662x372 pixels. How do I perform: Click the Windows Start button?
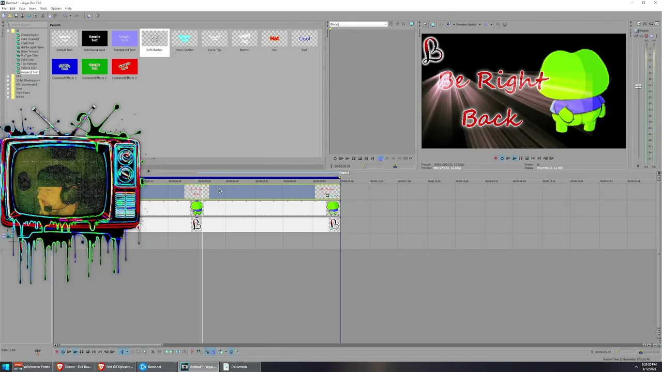[6, 367]
